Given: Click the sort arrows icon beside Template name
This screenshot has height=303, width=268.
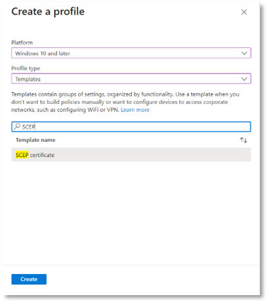Looking at the screenshot, I should click(243, 140).
